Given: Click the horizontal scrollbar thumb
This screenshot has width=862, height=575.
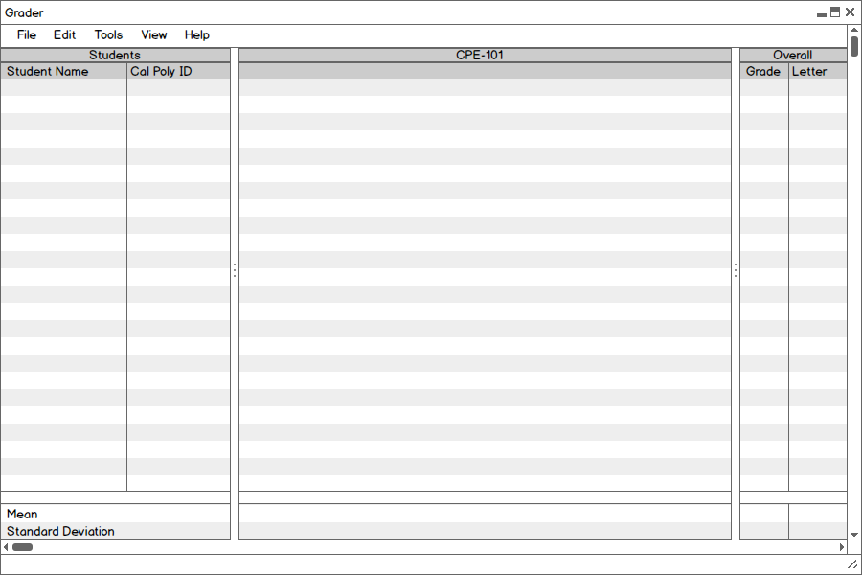Looking at the screenshot, I should pyautogui.click(x=22, y=547).
